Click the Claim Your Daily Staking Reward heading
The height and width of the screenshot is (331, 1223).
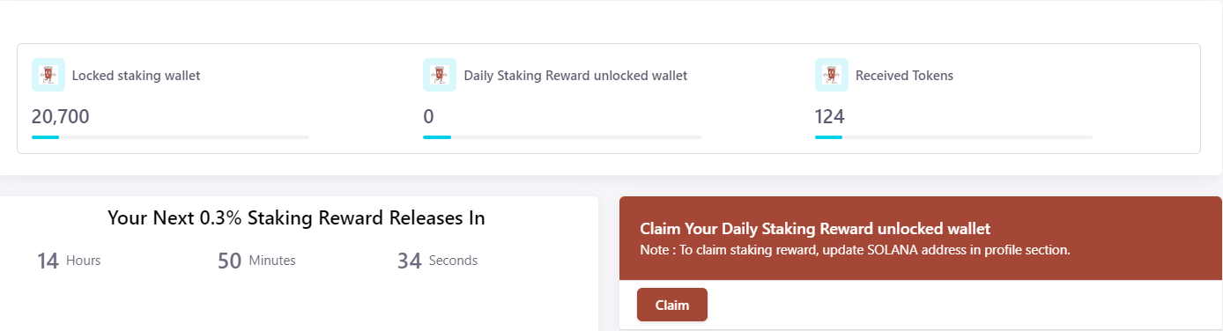[815, 229]
